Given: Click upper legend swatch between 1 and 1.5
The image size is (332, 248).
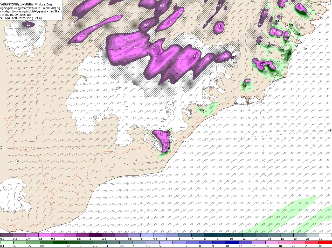Looking at the screenshot, I should coord(71,235).
